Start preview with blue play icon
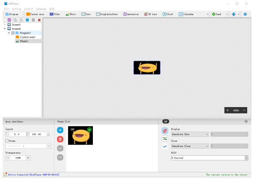Image resolution: width=254 pixels, height=180 pixels. (x=245, y=14)
